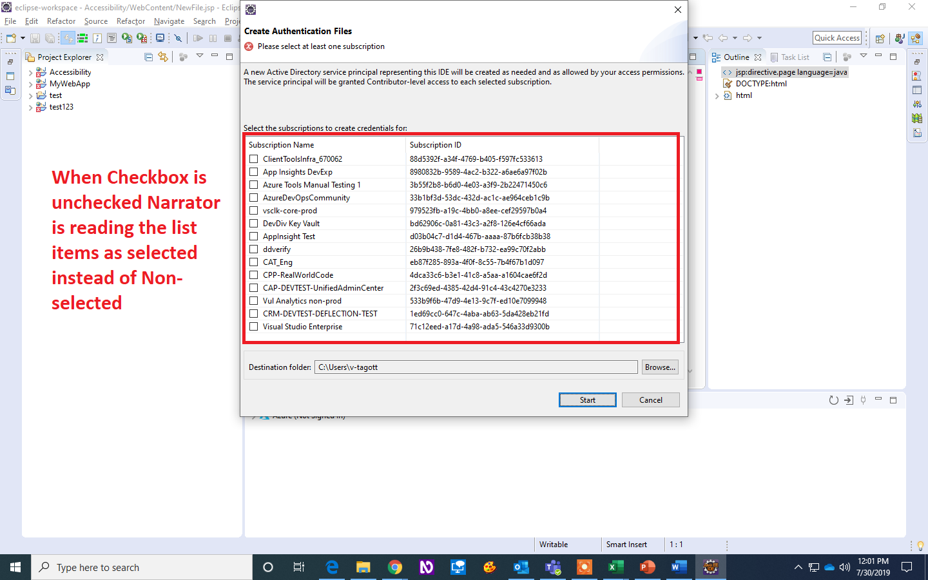Select the Skip All Breakpoints icon
This screenshot has height=580, width=928.
(178, 38)
